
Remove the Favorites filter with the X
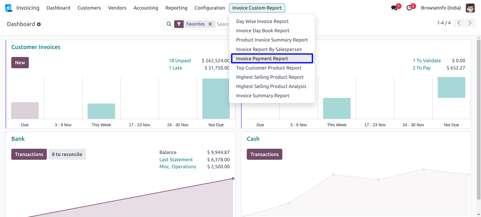coord(210,24)
